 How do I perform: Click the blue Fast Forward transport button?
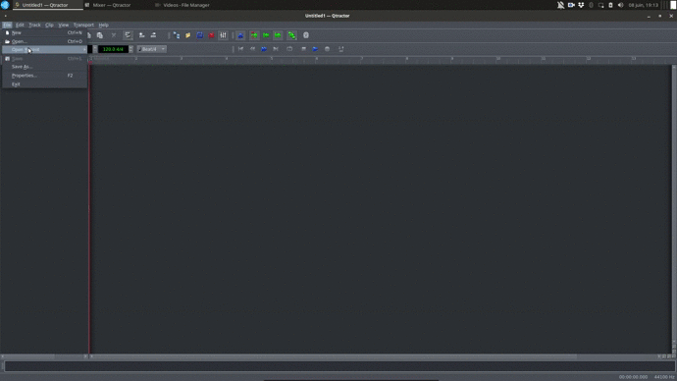264,49
